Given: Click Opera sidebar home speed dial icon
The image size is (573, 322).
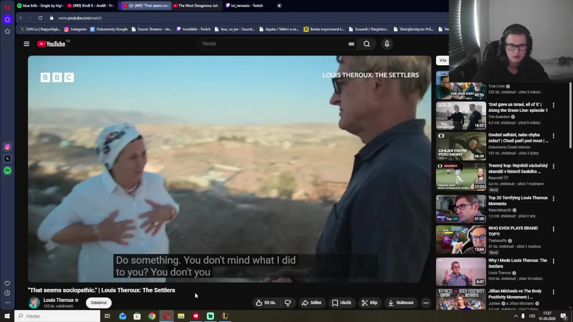Looking at the screenshot, I should [x=7, y=19].
